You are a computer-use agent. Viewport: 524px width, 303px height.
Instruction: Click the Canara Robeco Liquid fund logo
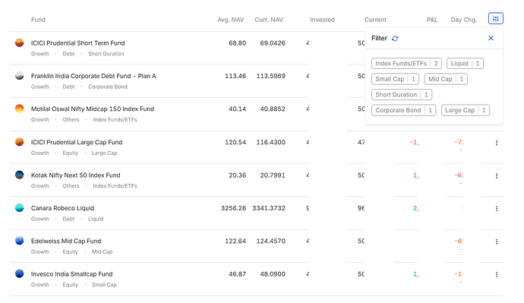[x=20, y=208]
